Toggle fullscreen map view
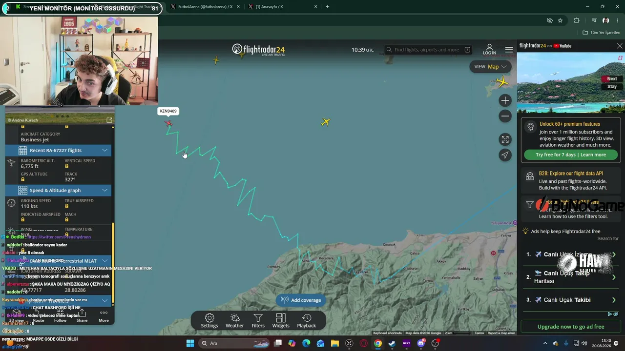The image size is (625, 351). point(505,139)
